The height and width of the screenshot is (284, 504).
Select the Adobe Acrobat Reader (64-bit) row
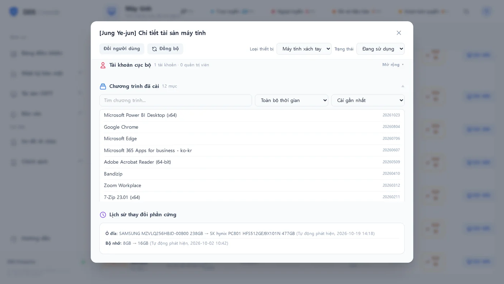click(252, 162)
